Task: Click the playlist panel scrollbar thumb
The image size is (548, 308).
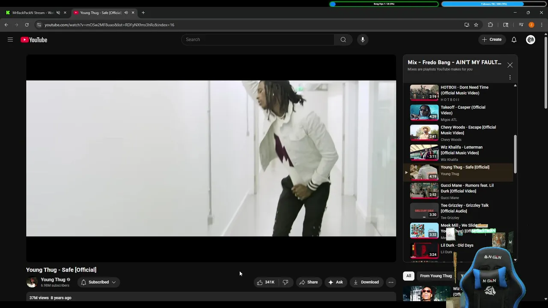Action: [515, 154]
